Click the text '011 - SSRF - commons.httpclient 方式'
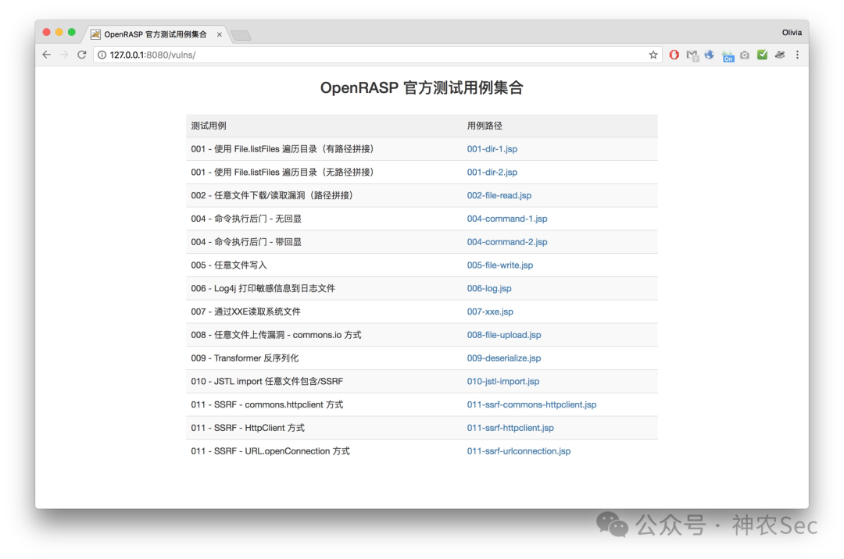The width and height of the screenshot is (844, 559). coord(266,404)
